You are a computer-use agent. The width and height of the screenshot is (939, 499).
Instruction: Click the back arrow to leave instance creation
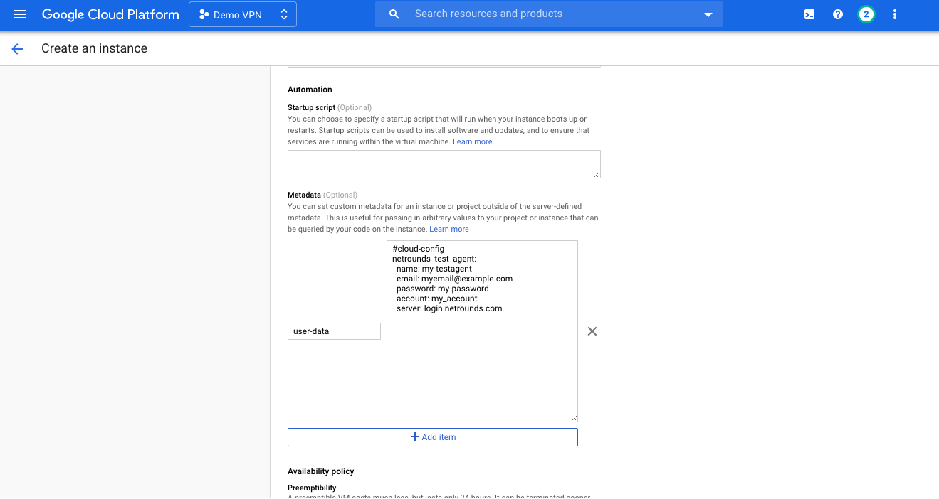coord(16,48)
